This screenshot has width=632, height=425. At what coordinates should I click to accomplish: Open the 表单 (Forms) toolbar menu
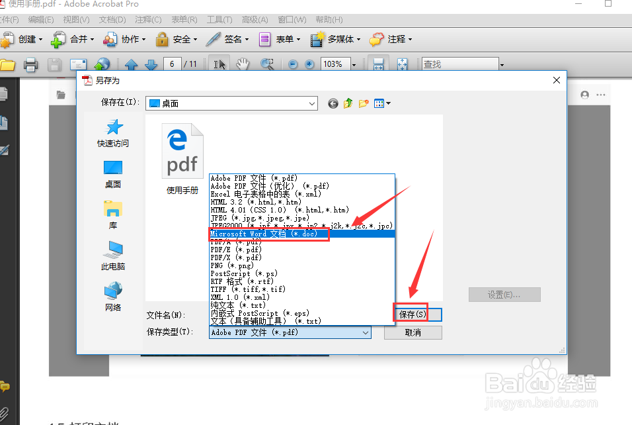[280, 40]
